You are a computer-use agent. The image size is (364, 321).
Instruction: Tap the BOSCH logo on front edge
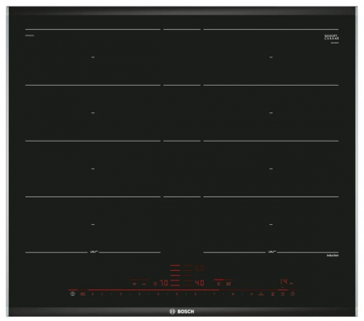[182, 311]
